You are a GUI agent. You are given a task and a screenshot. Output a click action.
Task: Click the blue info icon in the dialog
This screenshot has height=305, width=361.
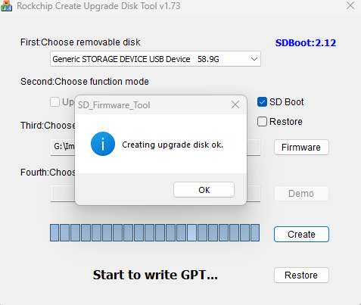[103, 144]
